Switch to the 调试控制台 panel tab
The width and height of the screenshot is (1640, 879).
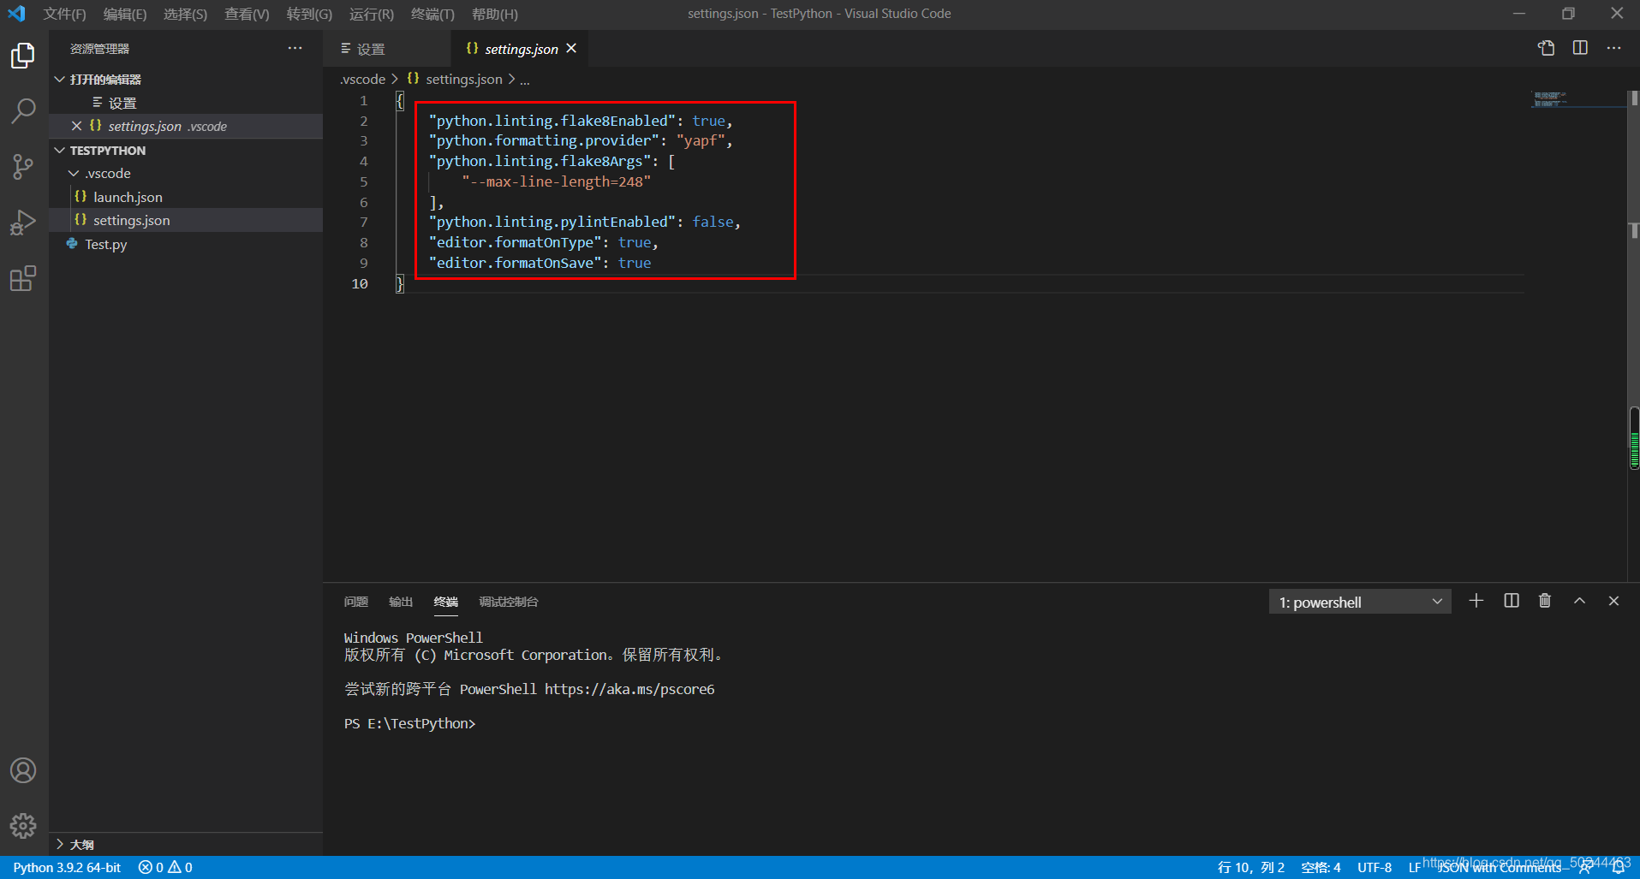509,602
